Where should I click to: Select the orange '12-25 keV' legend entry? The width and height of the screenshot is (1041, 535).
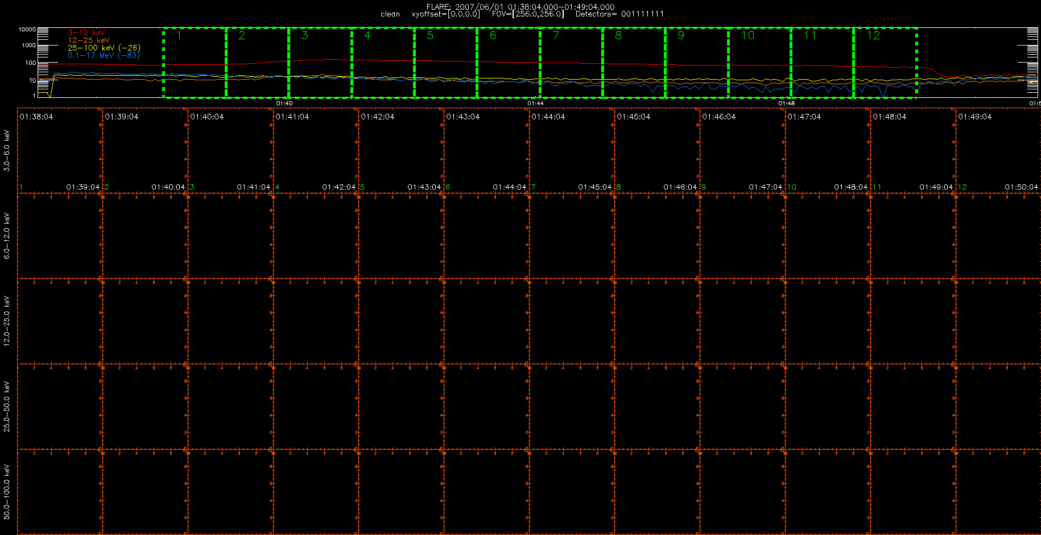coord(89,40)
